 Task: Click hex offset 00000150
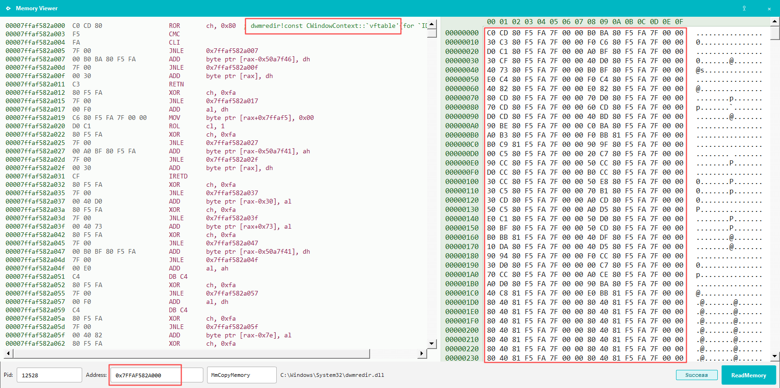pos(462,228)
